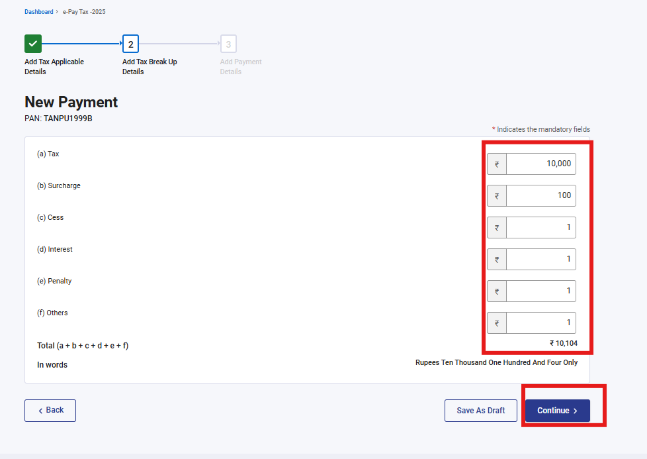
Task: Focus the Tax amount input showing 10,000
Action: (x=540, y=164)
